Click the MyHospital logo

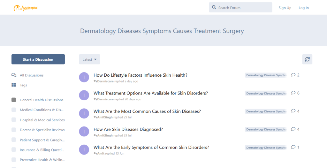[x=26, y=8]
